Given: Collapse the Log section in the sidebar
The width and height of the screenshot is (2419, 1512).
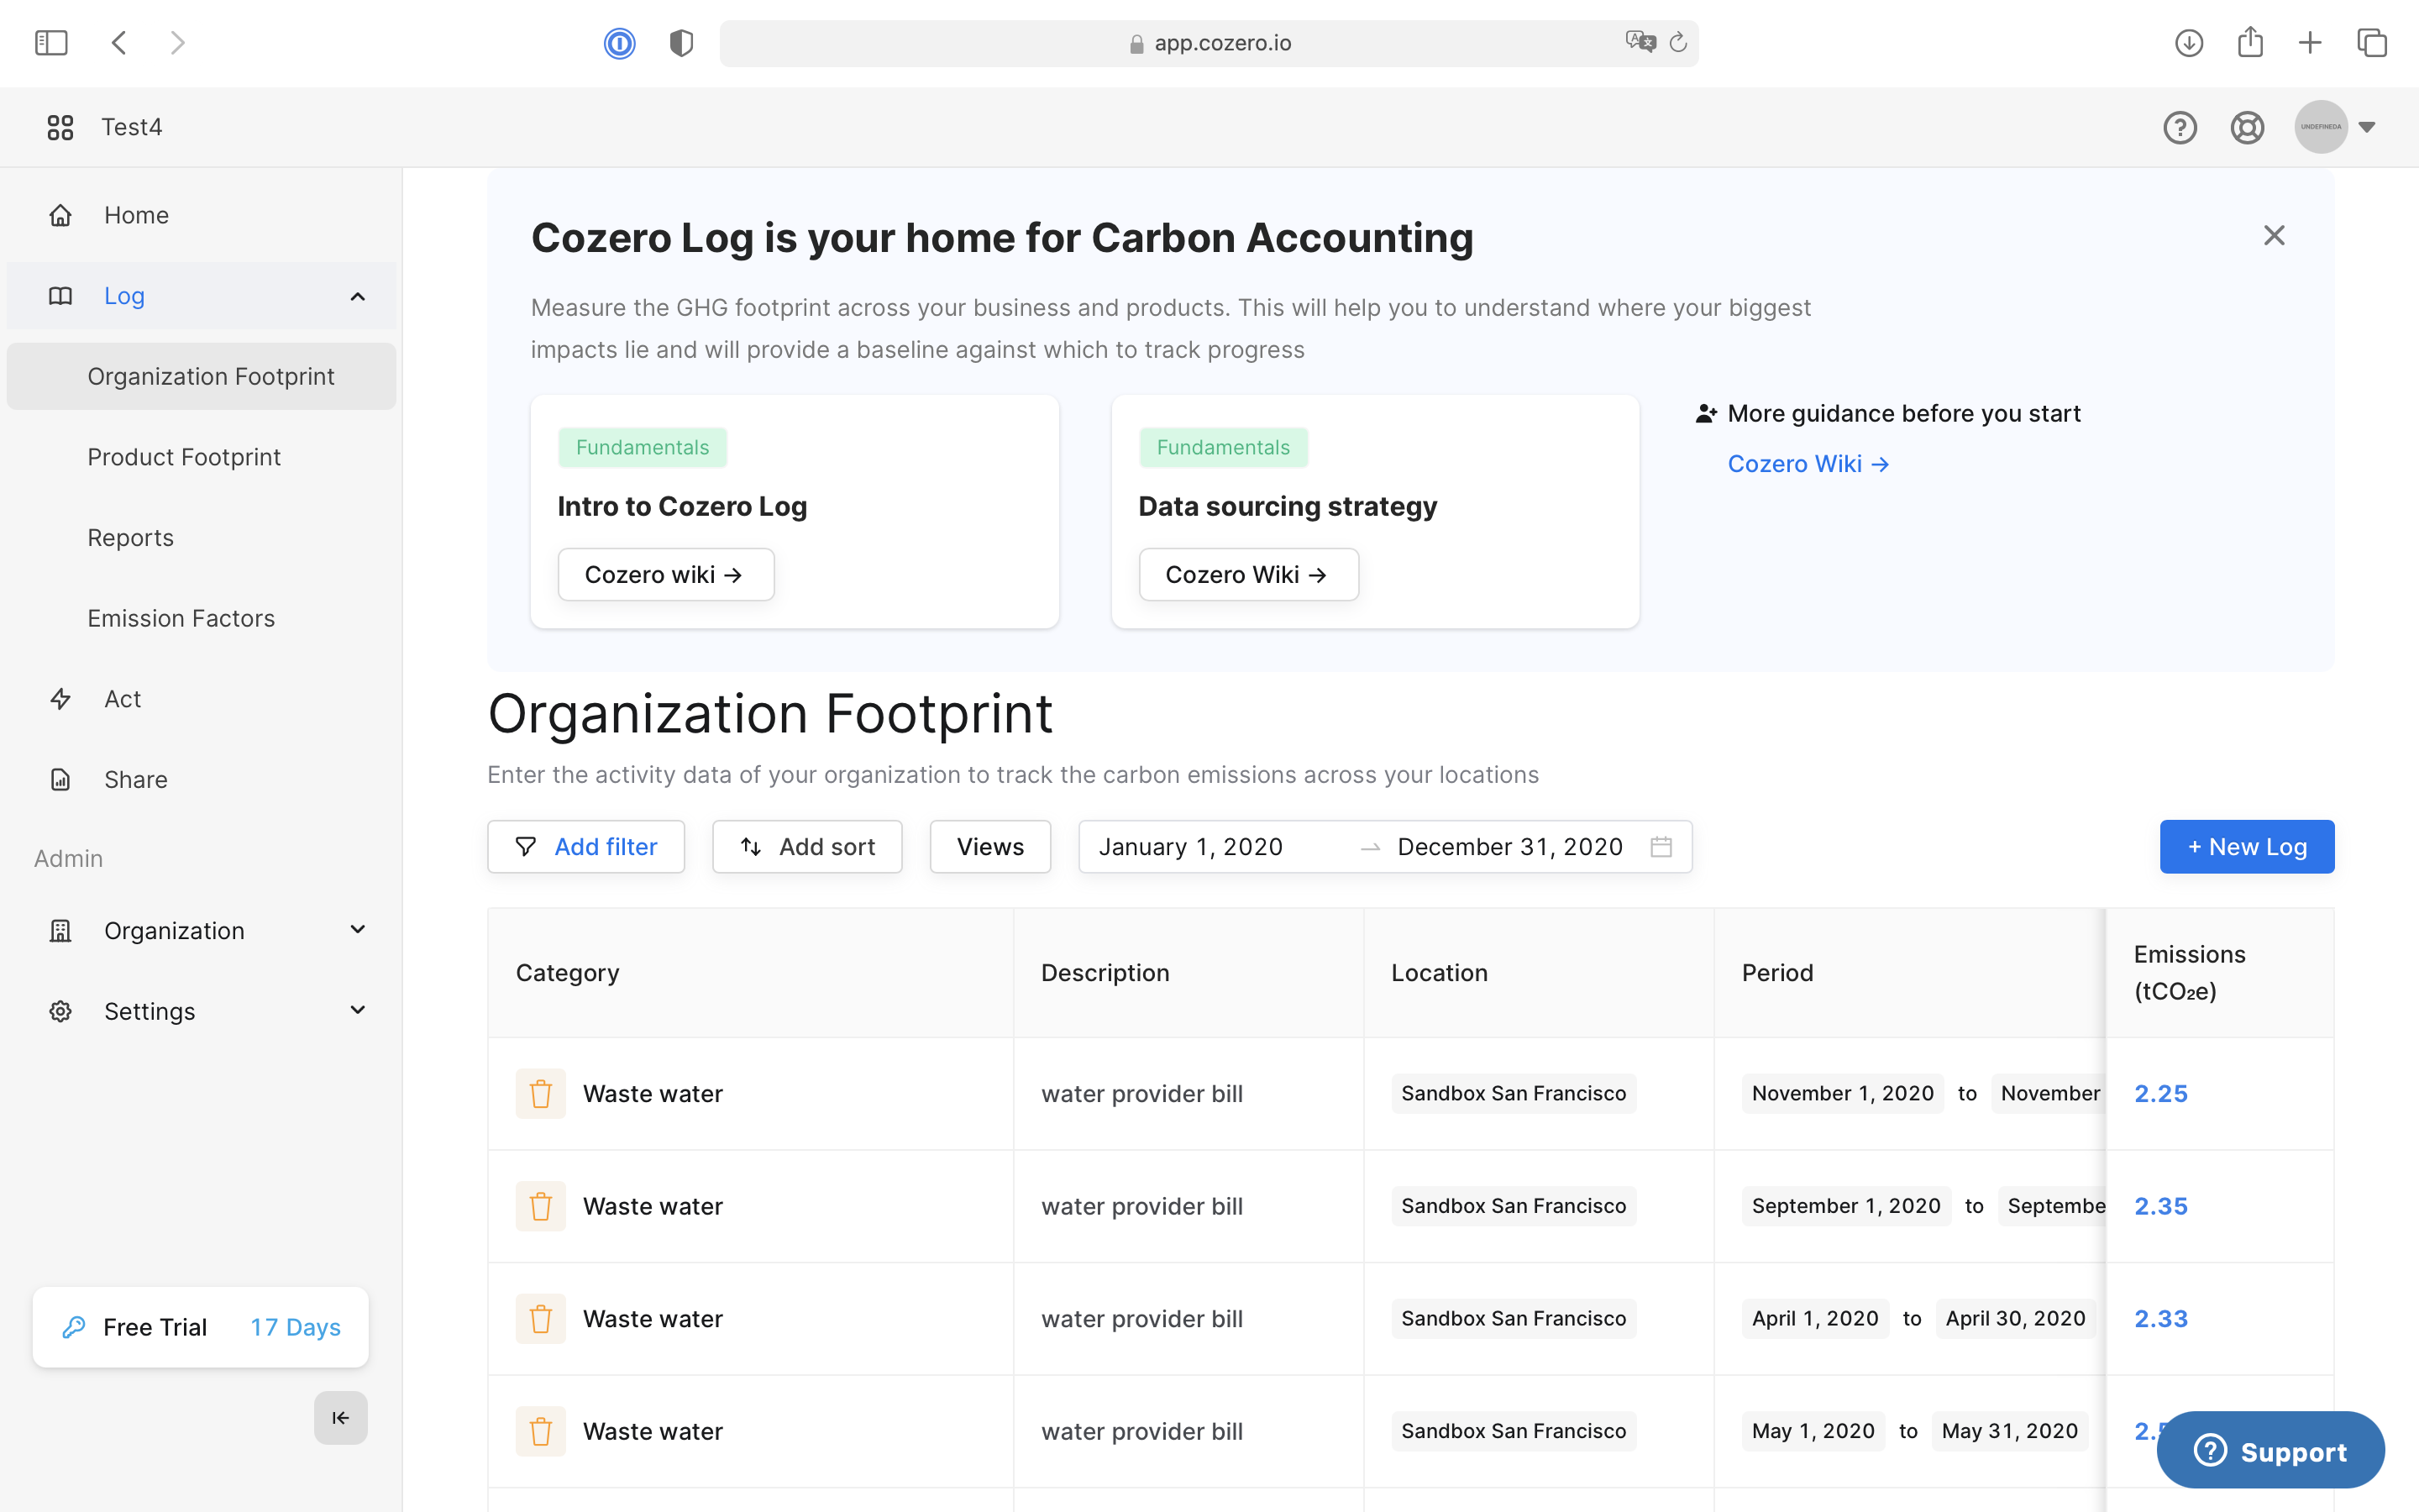Looking at the screenshot, I should pyautogui.click(x=357, y=295).
